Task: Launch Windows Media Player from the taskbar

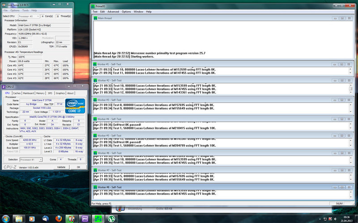Action: pos(32,219)
